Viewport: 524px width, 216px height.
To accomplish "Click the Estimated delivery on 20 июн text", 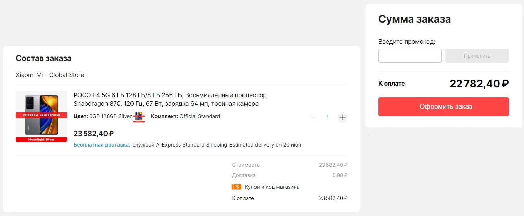I will click(265, 145).
